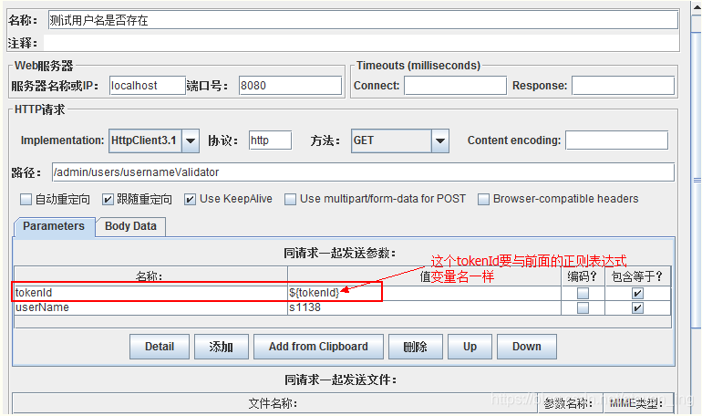Click the Content encoding field
702x416 pixels.
(616, 140)
